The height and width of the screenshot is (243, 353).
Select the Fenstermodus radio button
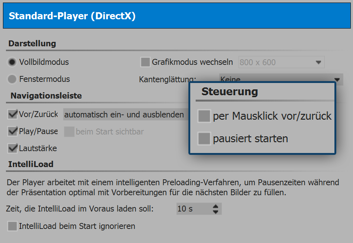pos(11,79)
